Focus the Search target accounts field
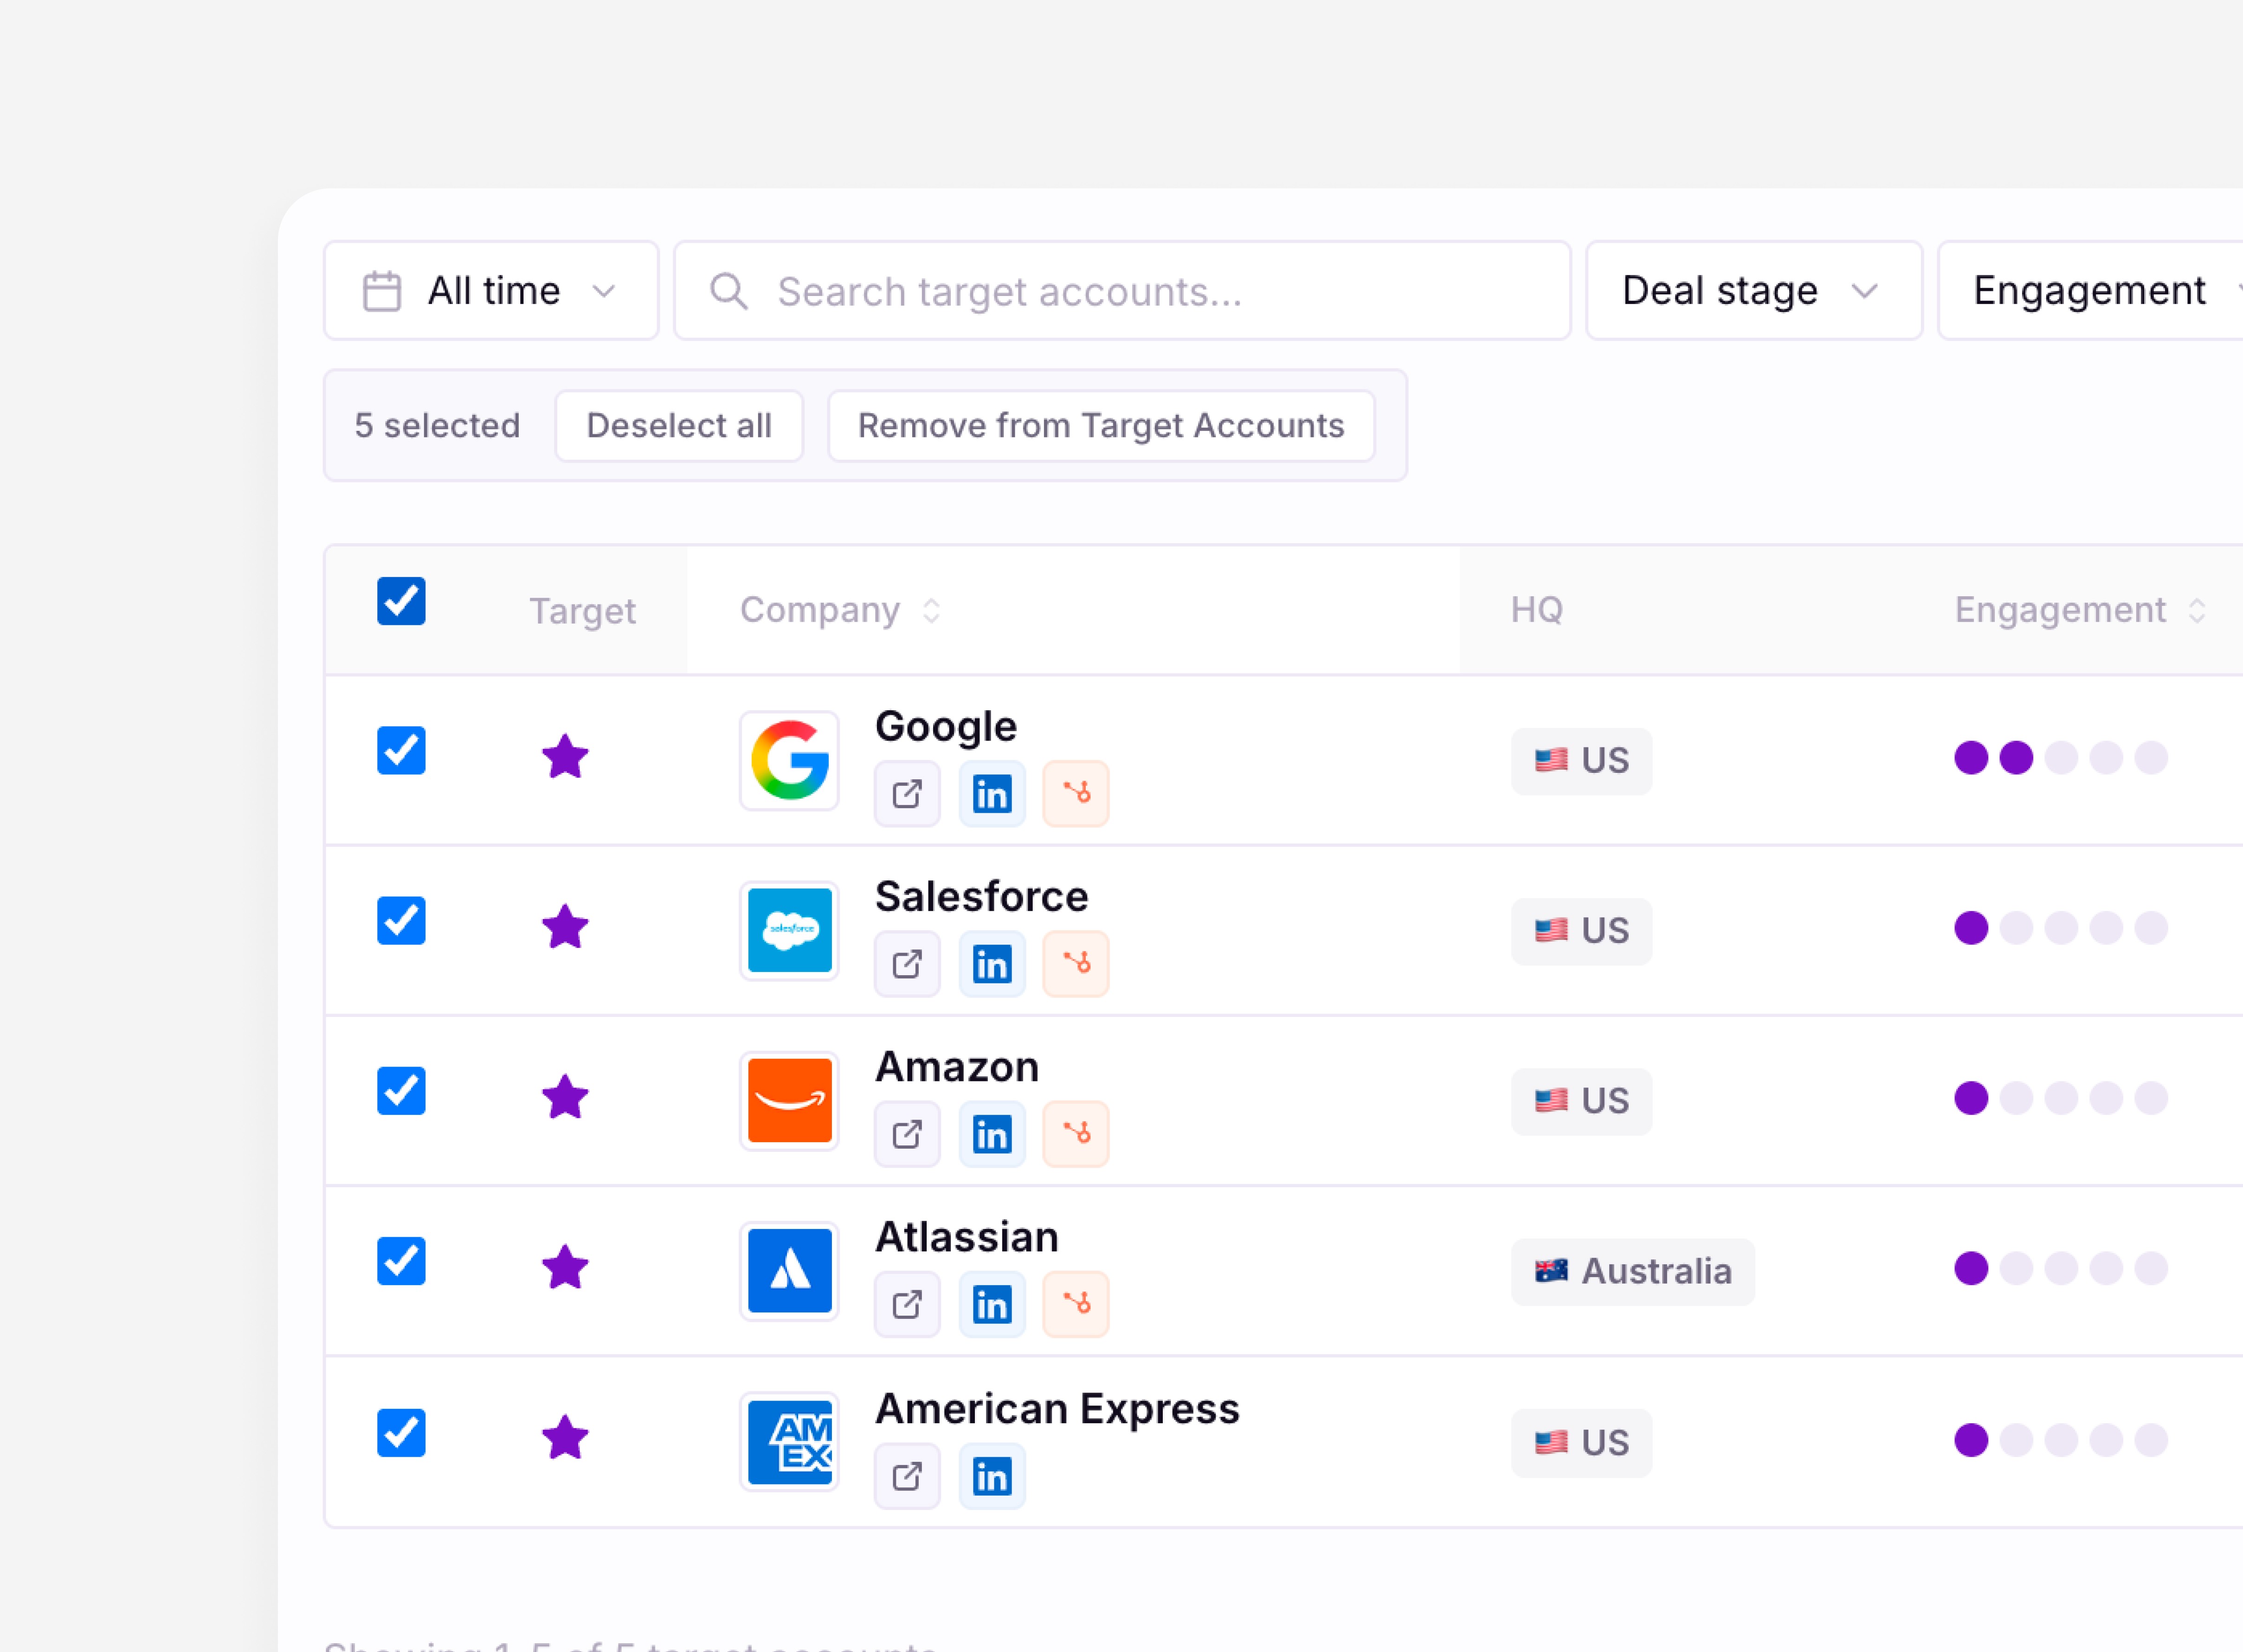2243x1652 pixels. coord(1122,291)
